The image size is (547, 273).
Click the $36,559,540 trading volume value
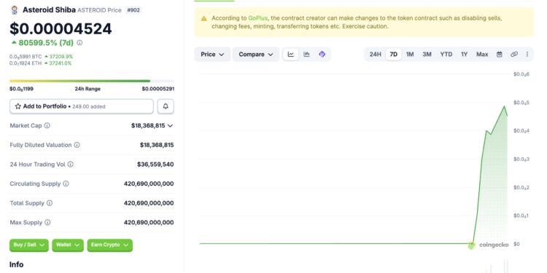coord(155,165)
